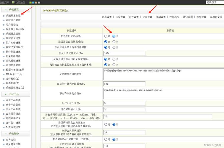The height and width of the screenshot is (148, 224).
Task: Open 系统用户管理 in the sidebar
Action: point(13,20)
